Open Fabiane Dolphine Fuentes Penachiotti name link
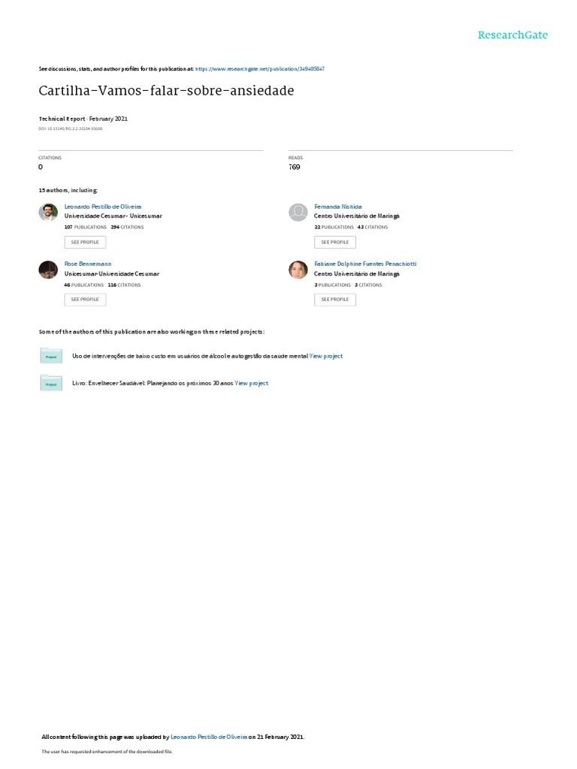This screenshot has height=769, width=577. tap(365, 264)
